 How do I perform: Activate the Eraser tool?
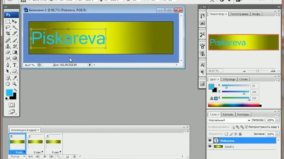(8, 52)
